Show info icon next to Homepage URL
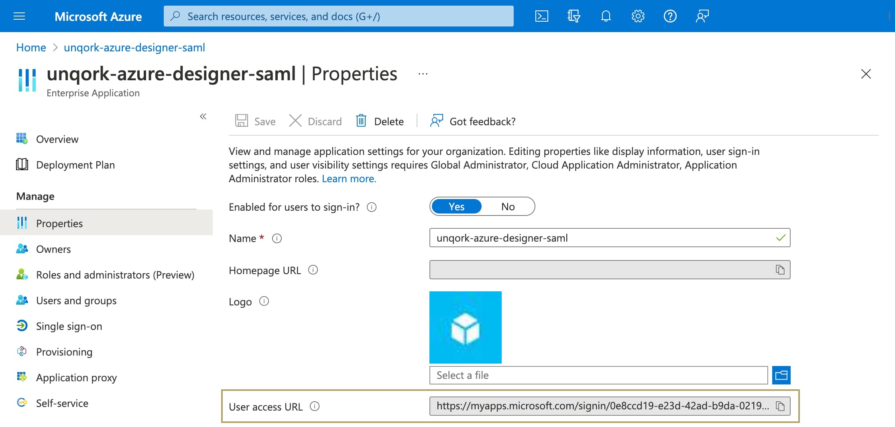Image resolution: width=895 pixels, height=427 pixels. [x=313, y=270]
